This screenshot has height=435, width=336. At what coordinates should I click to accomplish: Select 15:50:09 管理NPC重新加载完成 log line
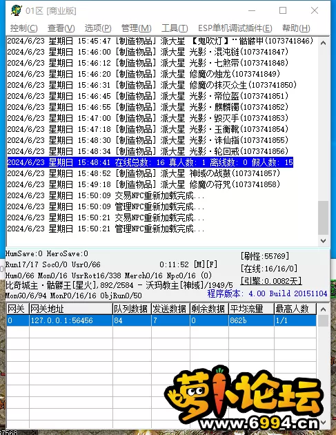106,206
